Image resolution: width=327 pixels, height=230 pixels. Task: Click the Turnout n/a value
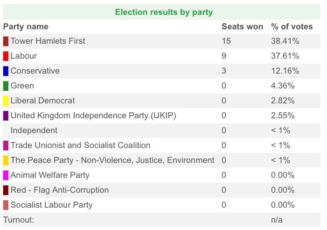coord(277,220)
